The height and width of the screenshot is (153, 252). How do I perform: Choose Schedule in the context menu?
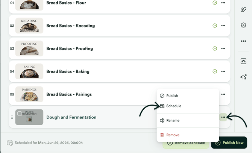pos(188,106)
